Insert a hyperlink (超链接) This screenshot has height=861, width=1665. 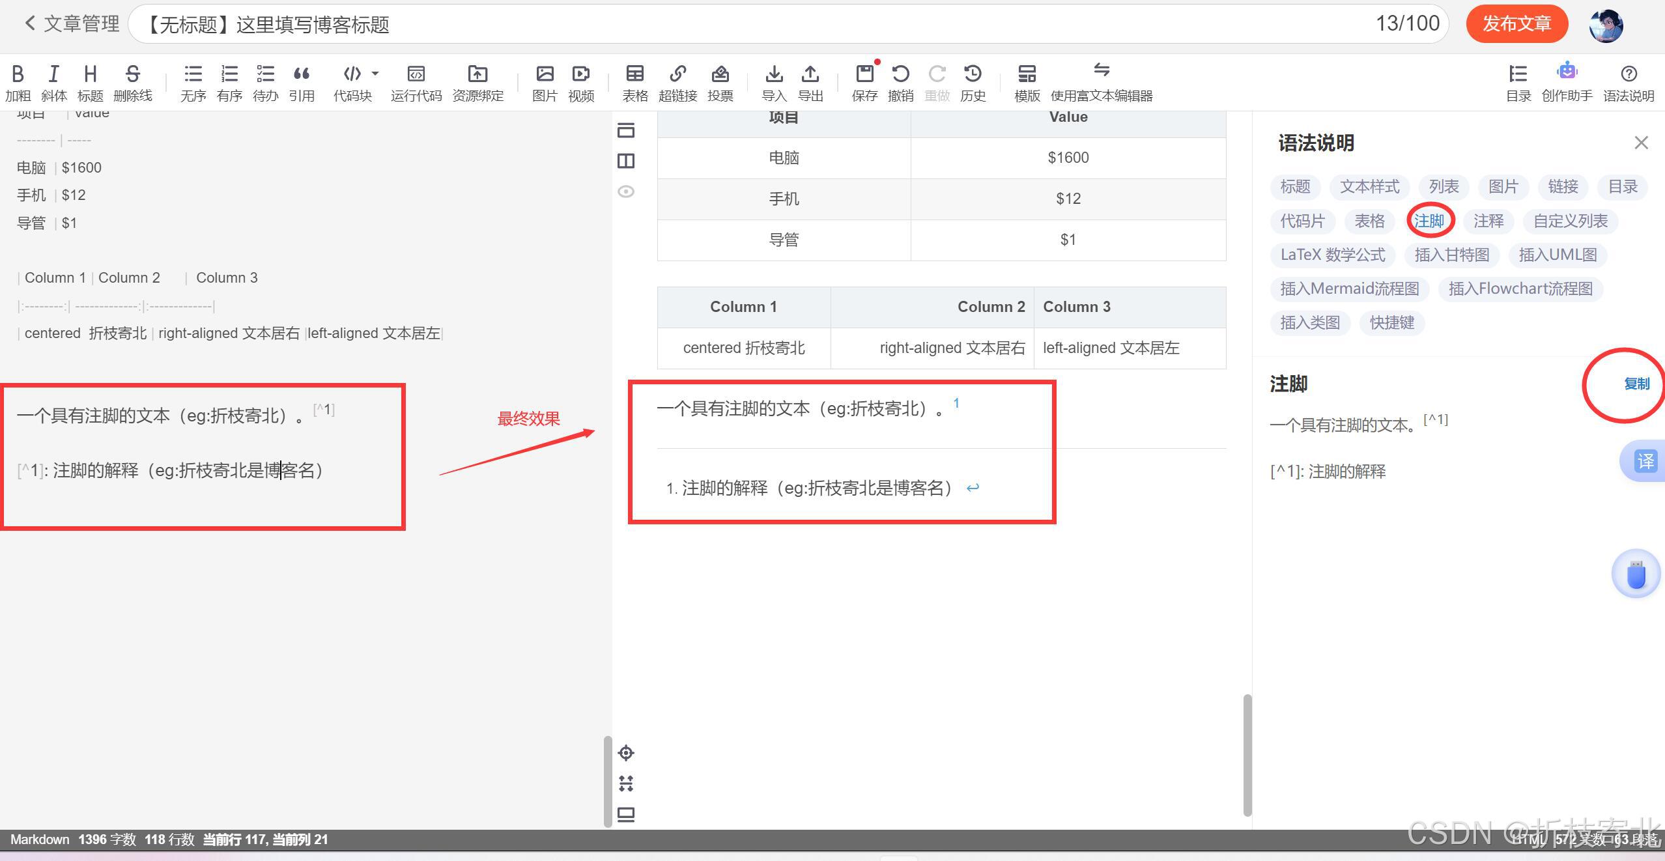tap(678, 83)
